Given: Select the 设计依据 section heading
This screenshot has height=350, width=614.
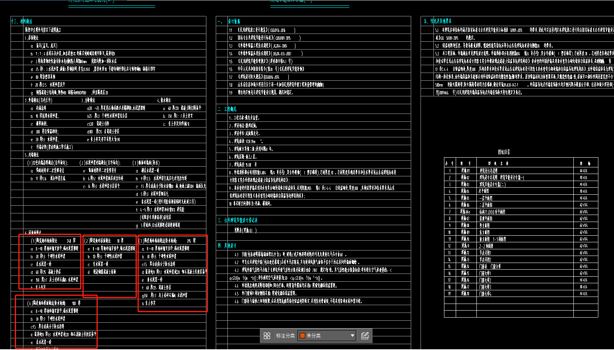Looking at the screenshot, I should [234, 21].
